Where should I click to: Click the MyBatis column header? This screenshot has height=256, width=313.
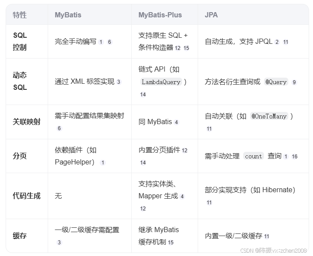tap(68, 15)
